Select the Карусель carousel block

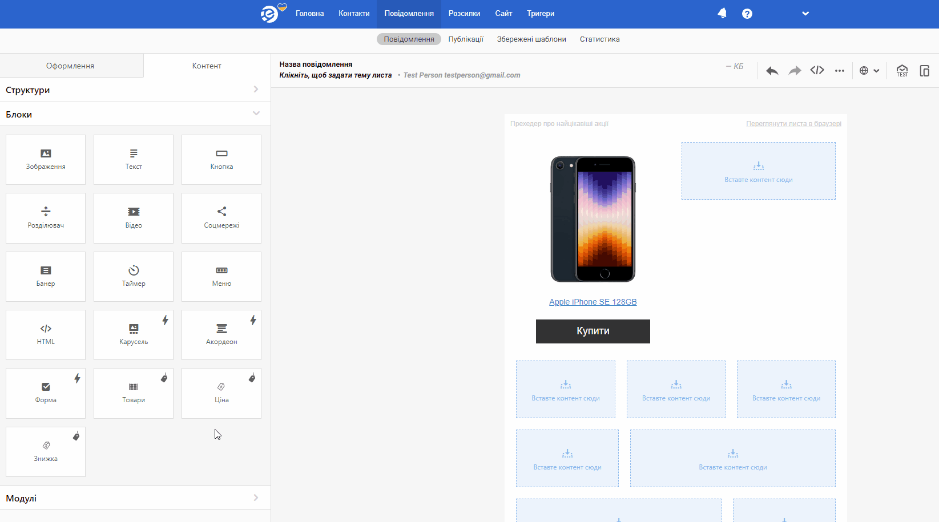pos(134,335)
